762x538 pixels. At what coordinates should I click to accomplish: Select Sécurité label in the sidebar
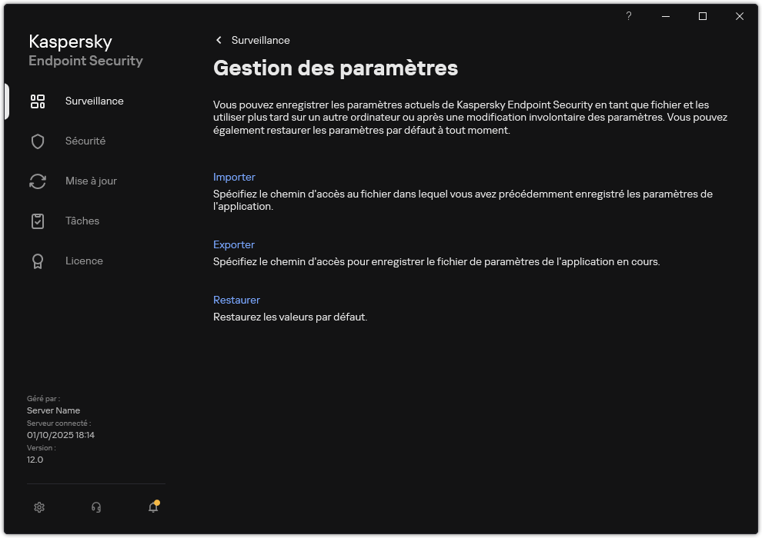pyautogui.click(x=85, y=141)
